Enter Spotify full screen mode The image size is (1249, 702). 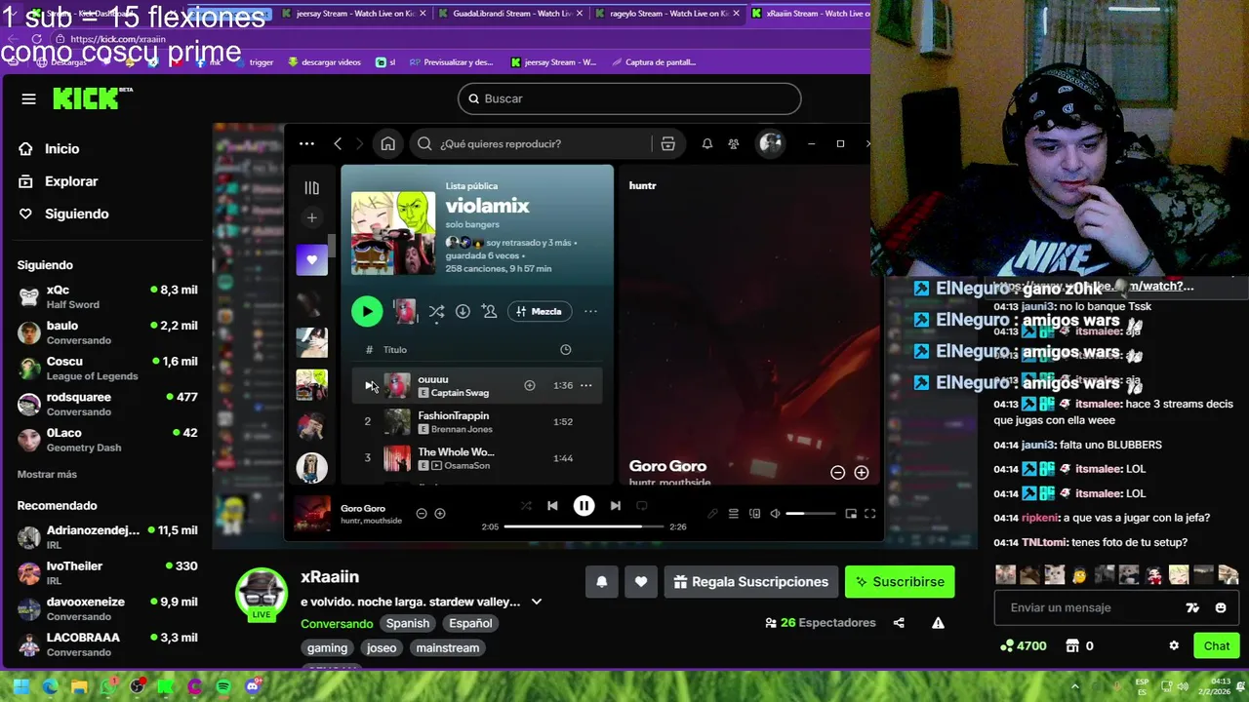point(869,514)
